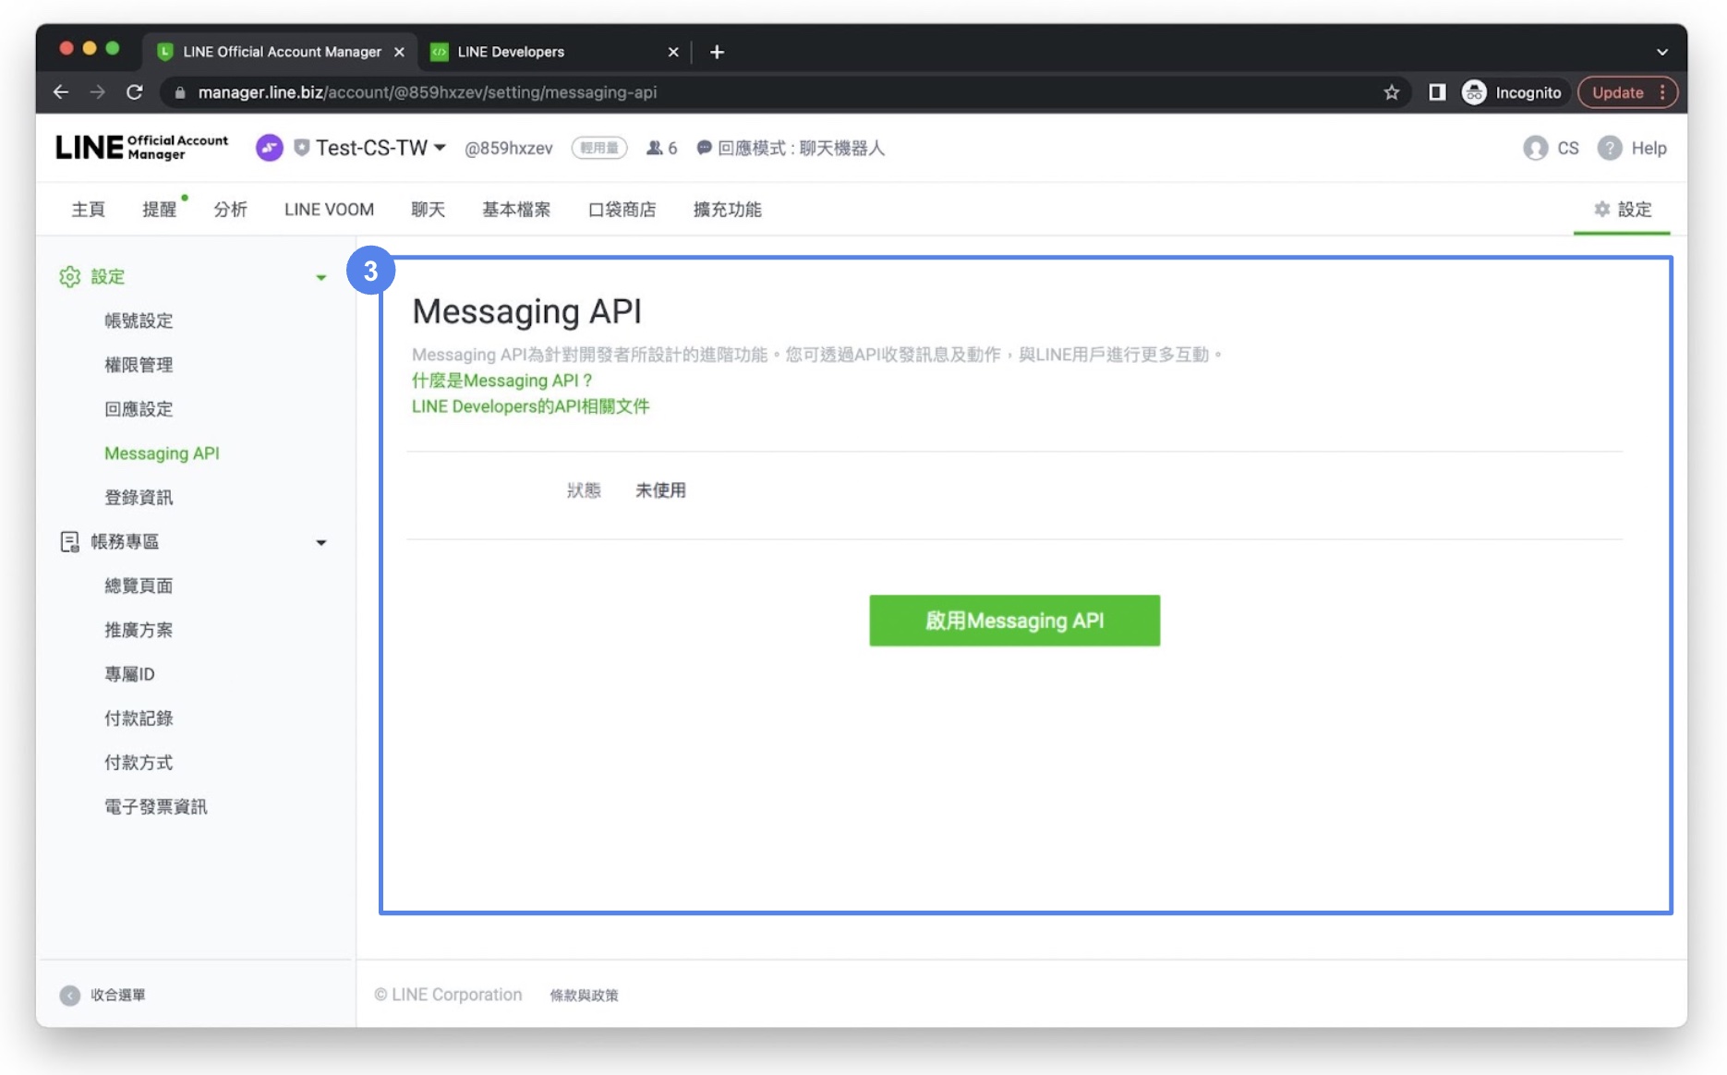Click the 輕用量 plan badge
Viewport: 1727px width, 1075px height.
[599, 148]
